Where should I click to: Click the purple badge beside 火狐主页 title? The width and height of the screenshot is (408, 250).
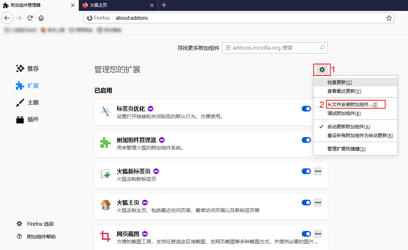[145, 203]
